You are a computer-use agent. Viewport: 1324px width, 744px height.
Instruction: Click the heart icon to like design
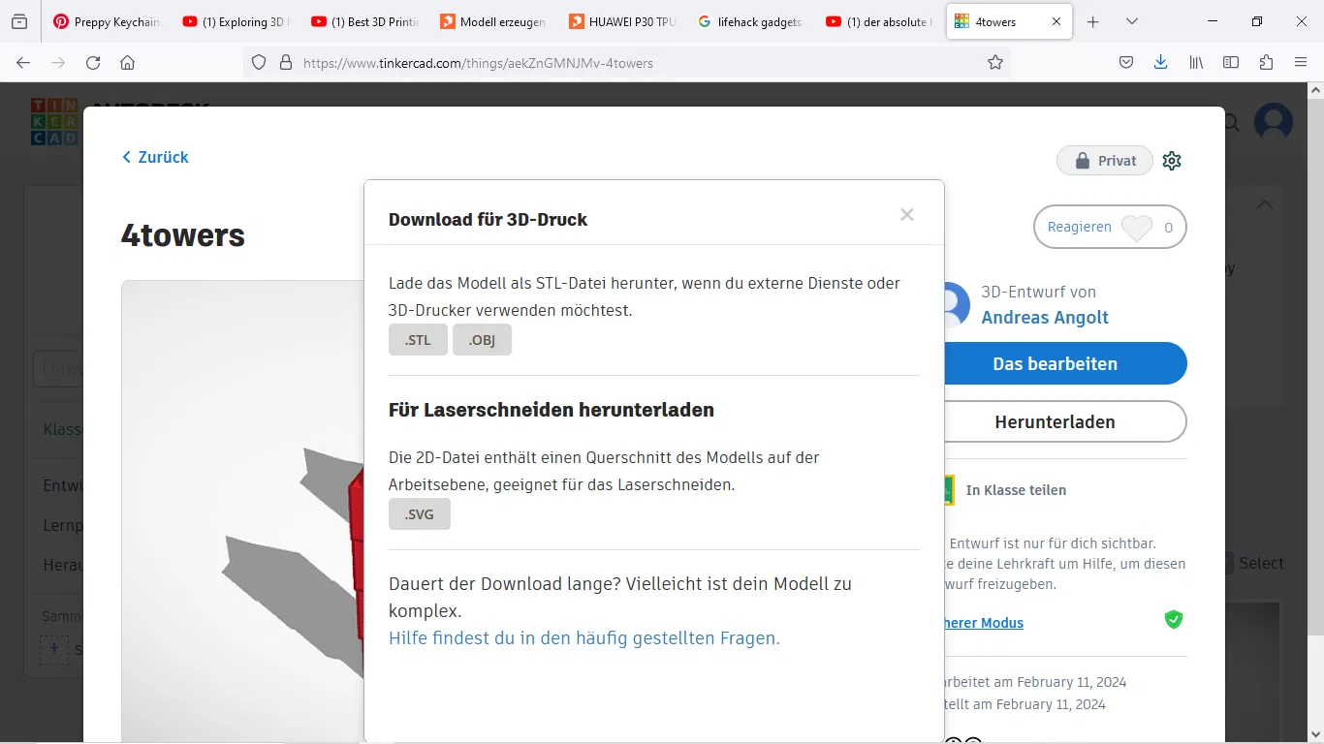tap(1136, 228)
